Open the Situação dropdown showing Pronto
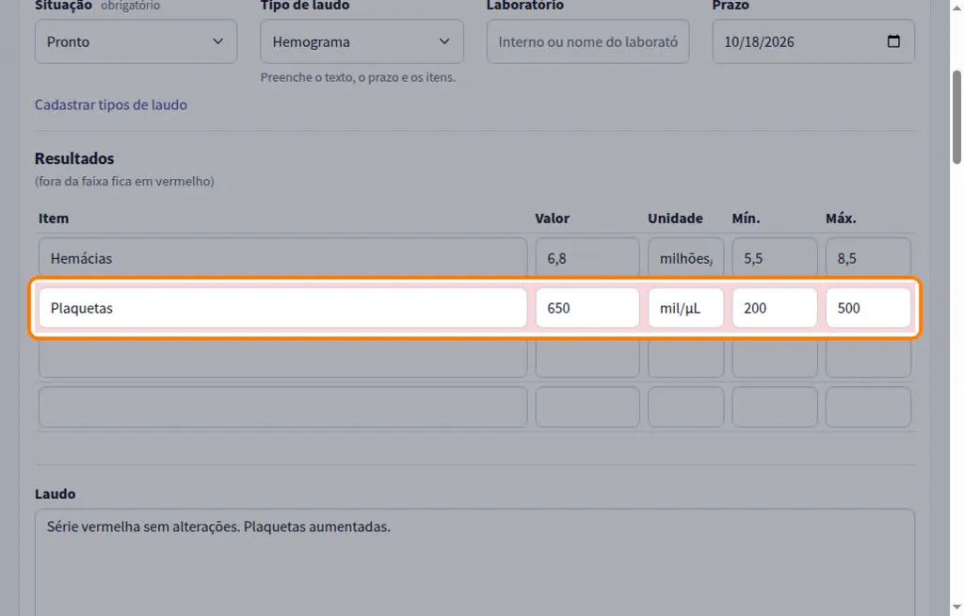 (136, 41)
